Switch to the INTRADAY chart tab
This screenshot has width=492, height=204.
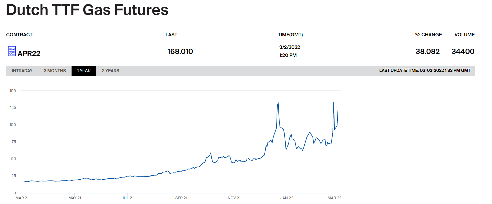[x=22, y=71]
